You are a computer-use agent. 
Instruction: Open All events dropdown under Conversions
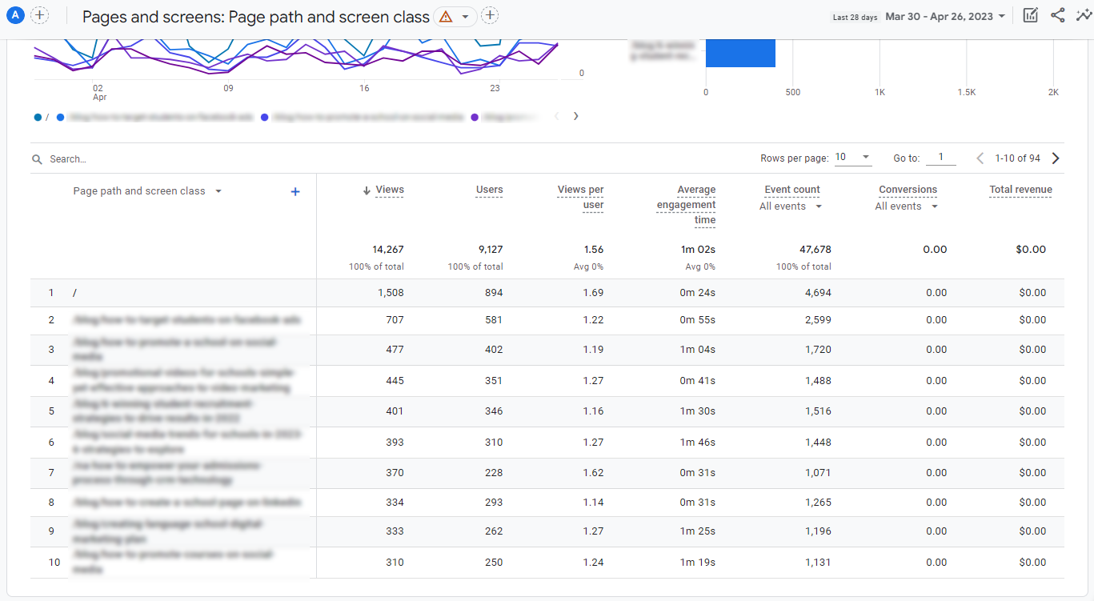coord(907,206)
